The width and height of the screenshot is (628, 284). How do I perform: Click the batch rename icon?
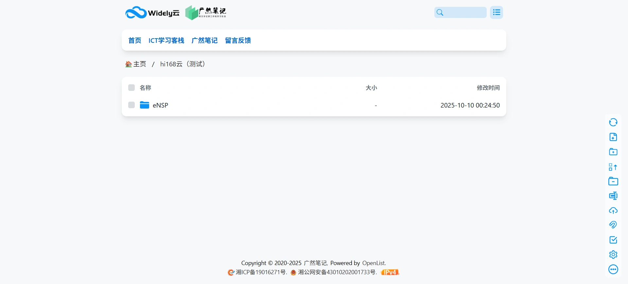coord(613,196)
